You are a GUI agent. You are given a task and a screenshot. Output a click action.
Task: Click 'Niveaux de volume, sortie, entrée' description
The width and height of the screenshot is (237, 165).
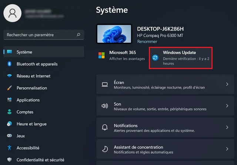click(x=160, y=109)
